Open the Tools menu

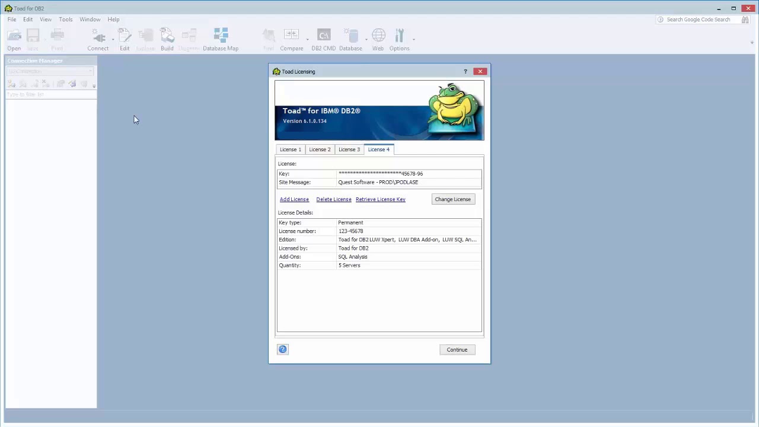pos(65,19)
